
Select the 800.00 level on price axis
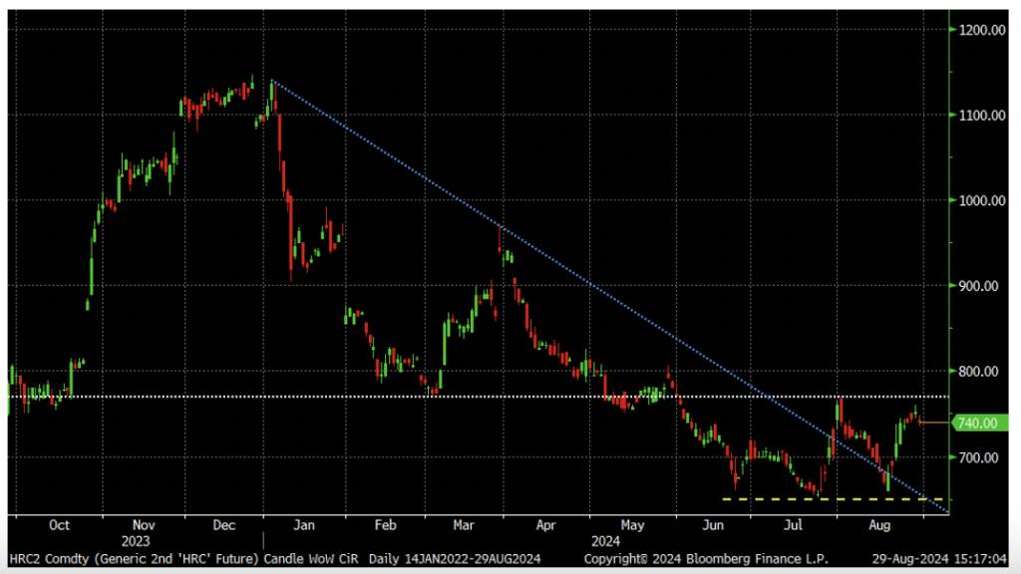coord(981,372)
